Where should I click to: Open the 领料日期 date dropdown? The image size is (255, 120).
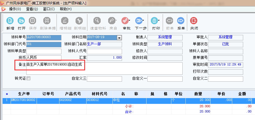119,37
